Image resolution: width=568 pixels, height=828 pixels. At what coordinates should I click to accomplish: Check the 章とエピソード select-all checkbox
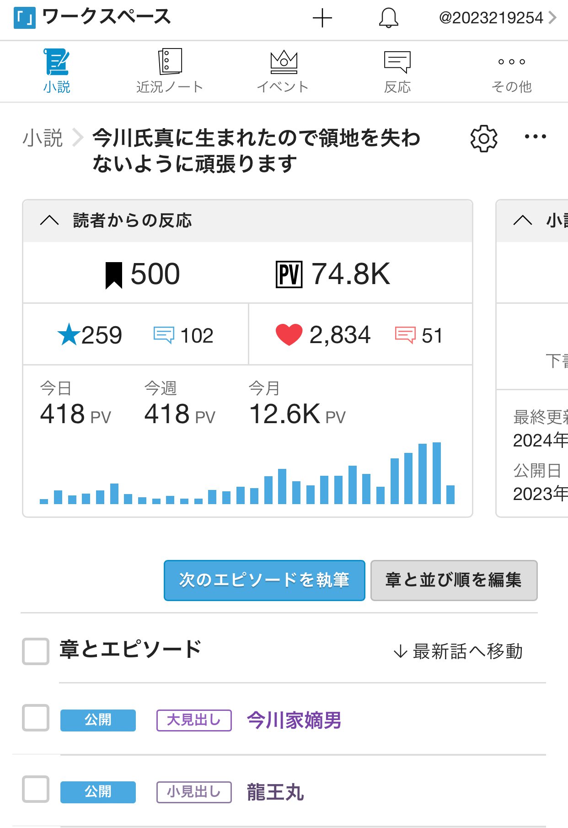coord(36,651)
